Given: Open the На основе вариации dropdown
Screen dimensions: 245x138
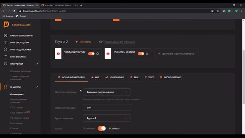Looking at the screenshot, I should tap(107, 92).
